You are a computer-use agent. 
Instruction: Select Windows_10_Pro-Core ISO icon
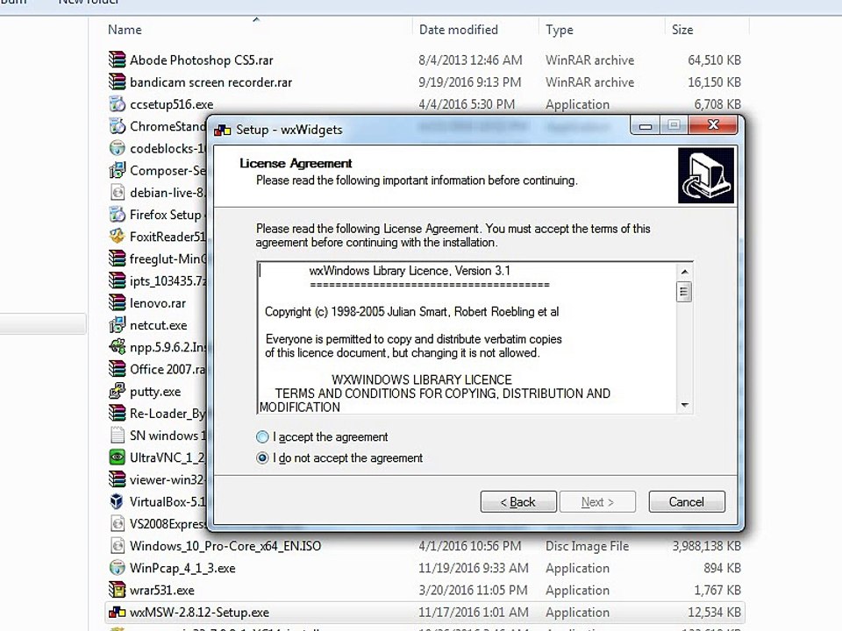(117, 546)
